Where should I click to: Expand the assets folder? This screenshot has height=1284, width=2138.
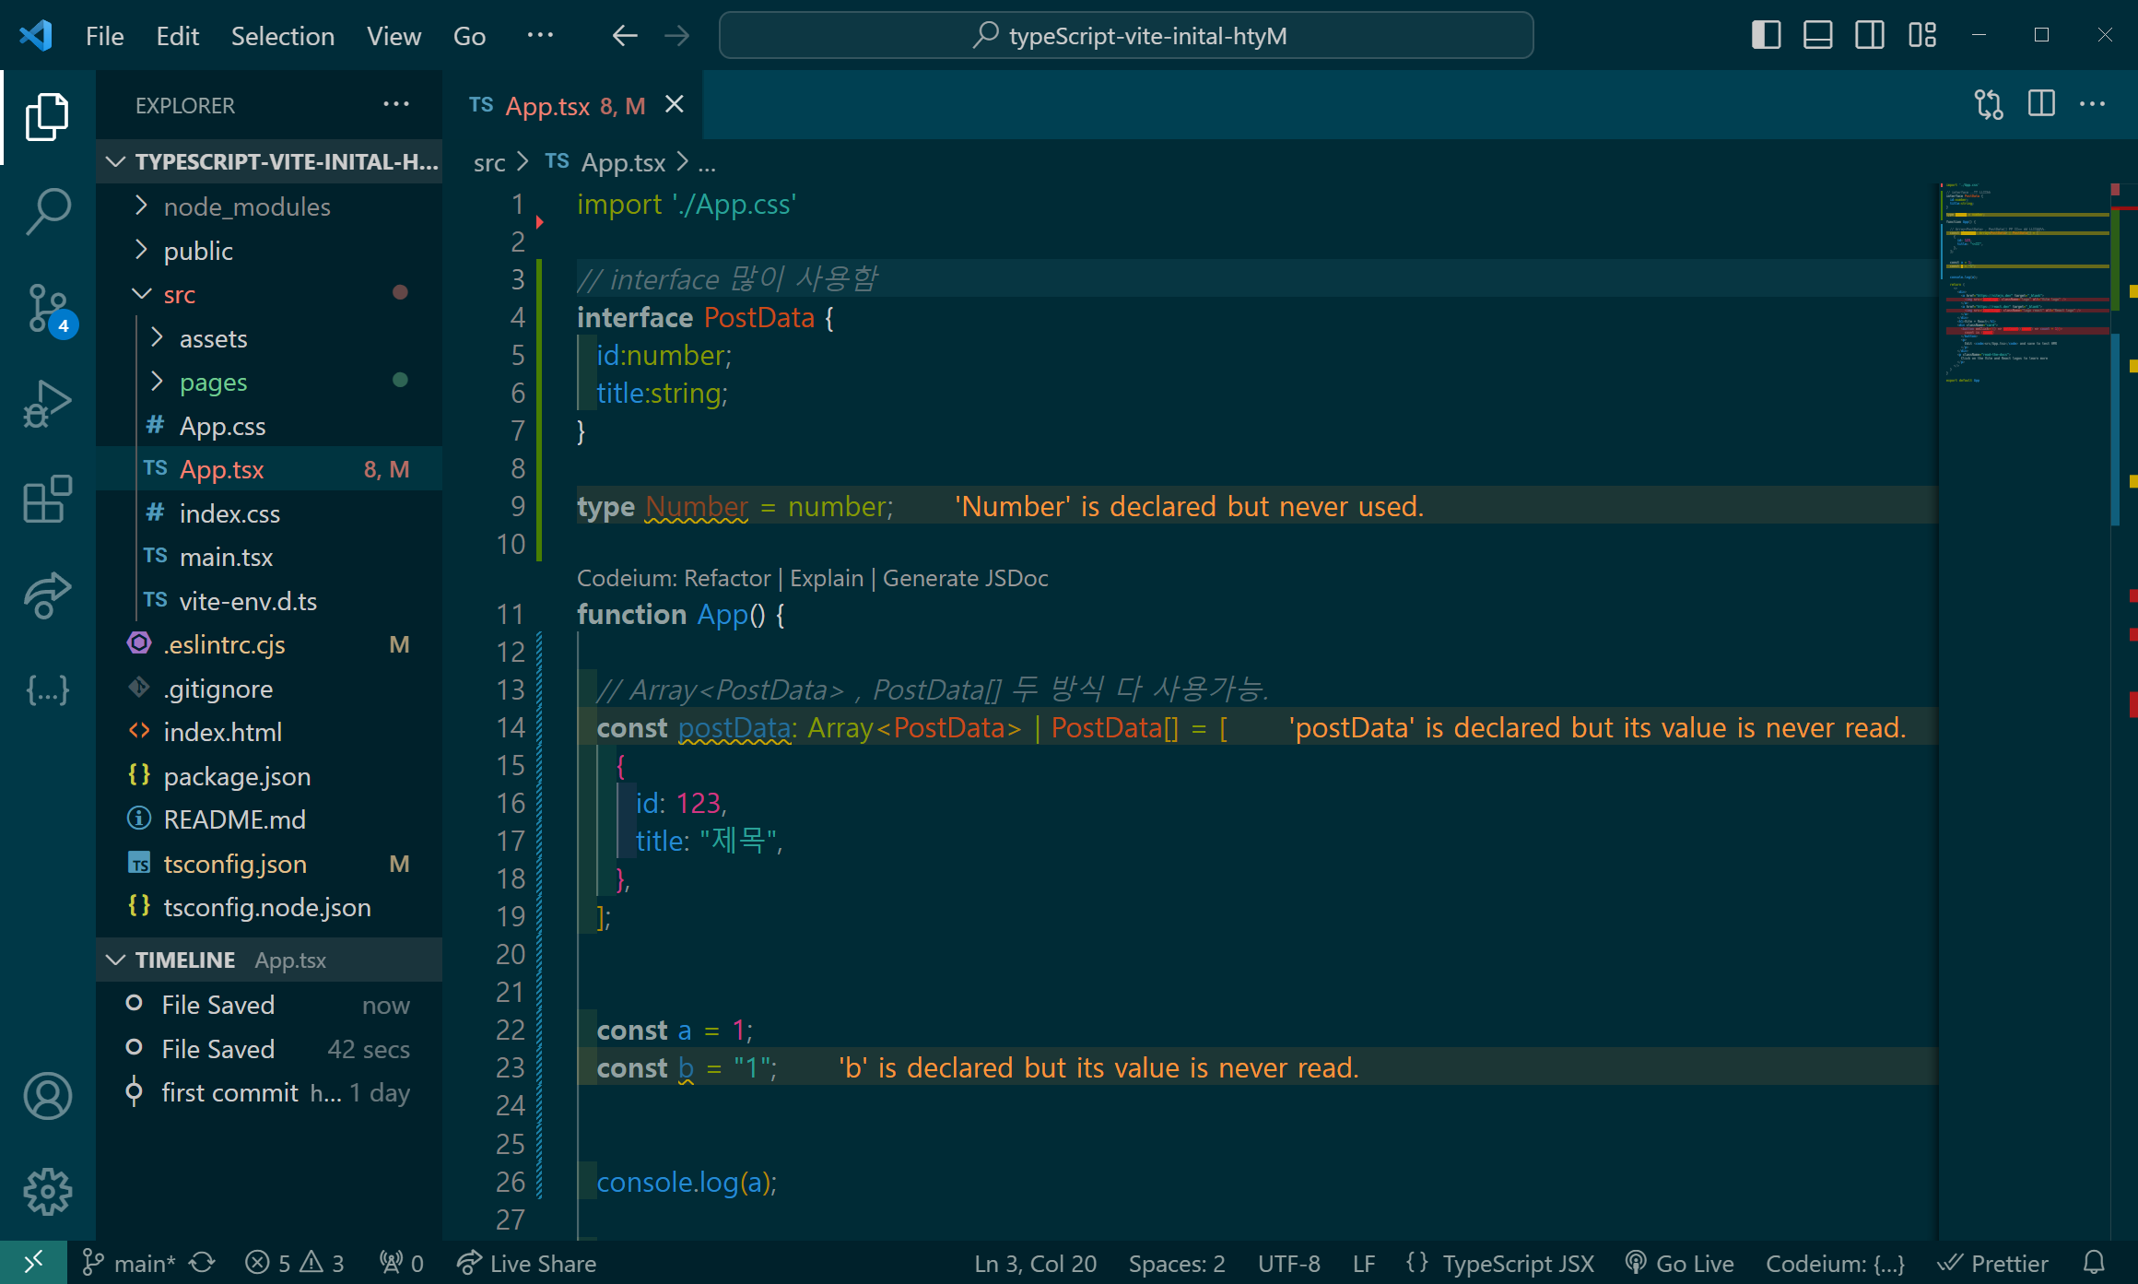[x=269, y=338]
